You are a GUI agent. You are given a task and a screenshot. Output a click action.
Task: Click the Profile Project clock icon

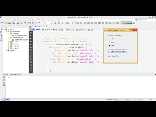[72, 23]
